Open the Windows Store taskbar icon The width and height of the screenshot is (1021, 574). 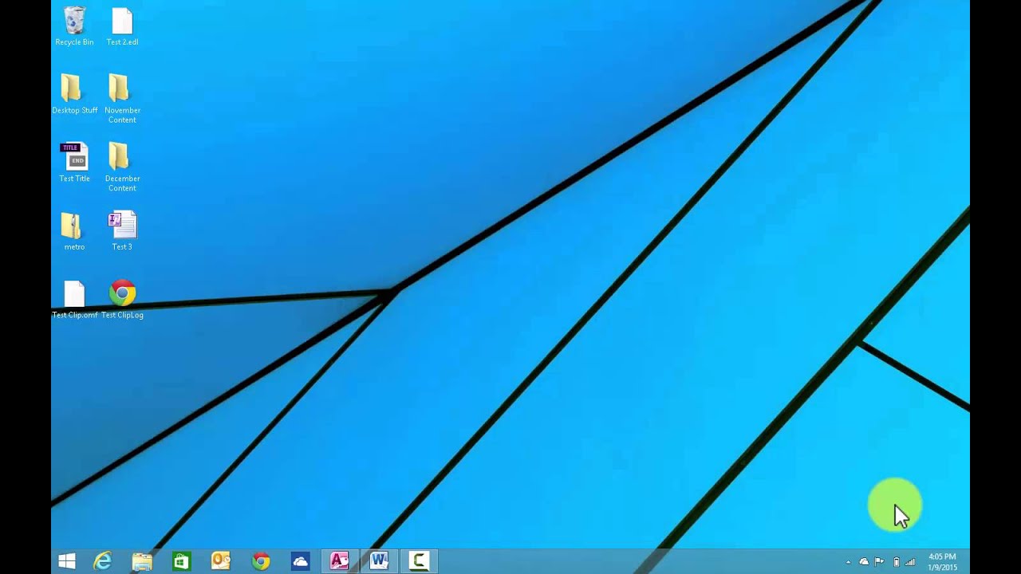(x=181, y=561)
